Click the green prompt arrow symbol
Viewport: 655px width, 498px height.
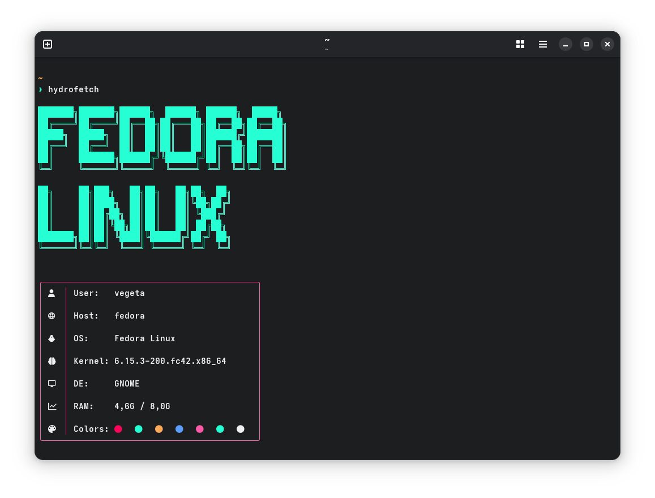pos(41,89)
